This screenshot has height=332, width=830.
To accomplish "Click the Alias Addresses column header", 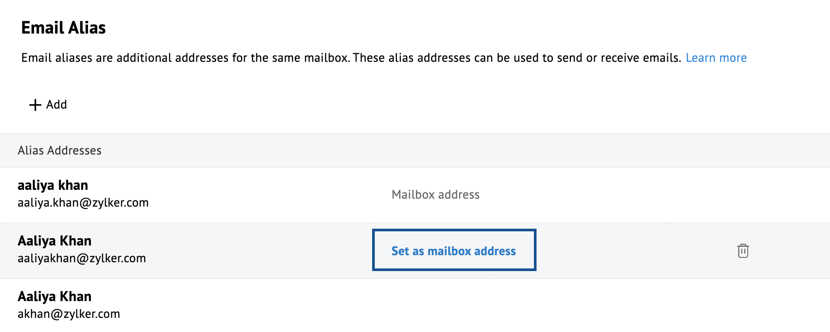I will [60, 151].
